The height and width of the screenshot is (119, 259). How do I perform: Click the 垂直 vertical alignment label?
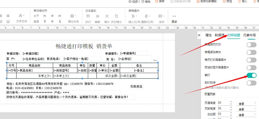(36, 21)
